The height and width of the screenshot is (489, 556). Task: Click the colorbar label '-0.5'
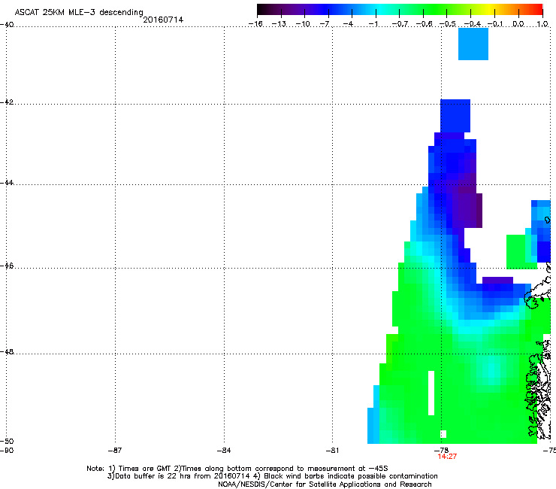[x=448, y=24]
